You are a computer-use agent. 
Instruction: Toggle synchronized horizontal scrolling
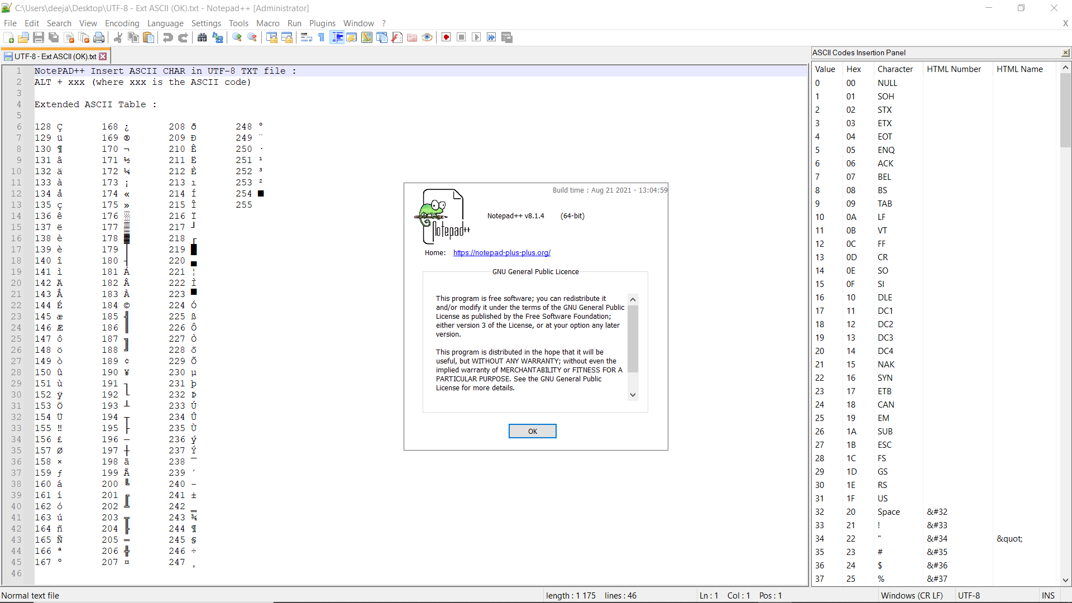[287, 37]
